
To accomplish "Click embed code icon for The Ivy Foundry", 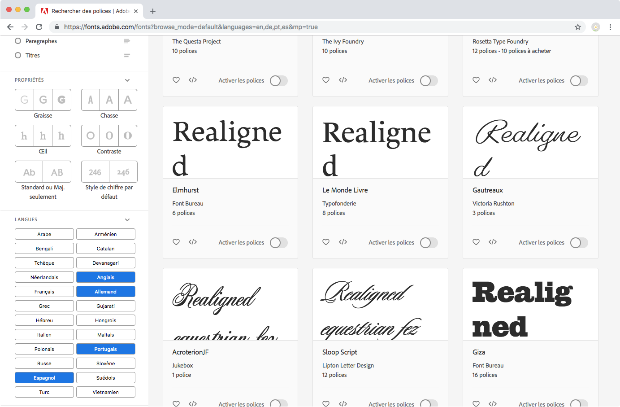I will (343, 80).
